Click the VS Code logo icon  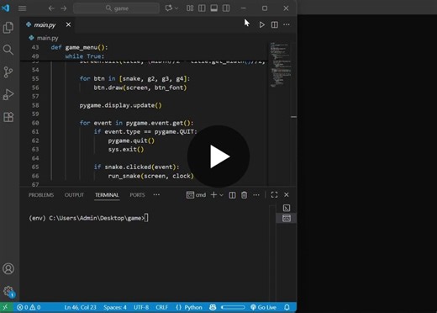coord(6,8)
